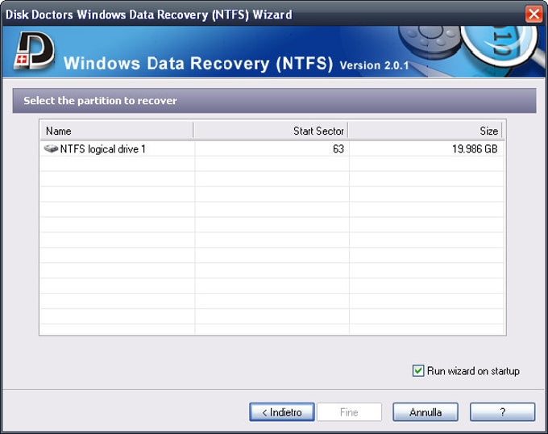Go back with the Indietro button
Screen dimensions: 548x434
point(282,412)
